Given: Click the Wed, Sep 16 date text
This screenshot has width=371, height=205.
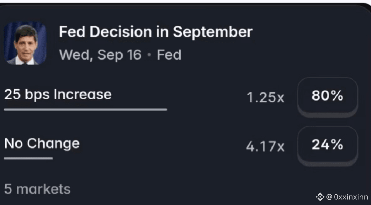Looking at the screenshot, I should (100, 55).
